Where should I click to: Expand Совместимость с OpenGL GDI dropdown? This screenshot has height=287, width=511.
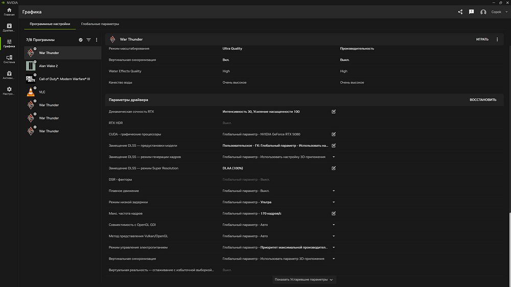[333, 225]
